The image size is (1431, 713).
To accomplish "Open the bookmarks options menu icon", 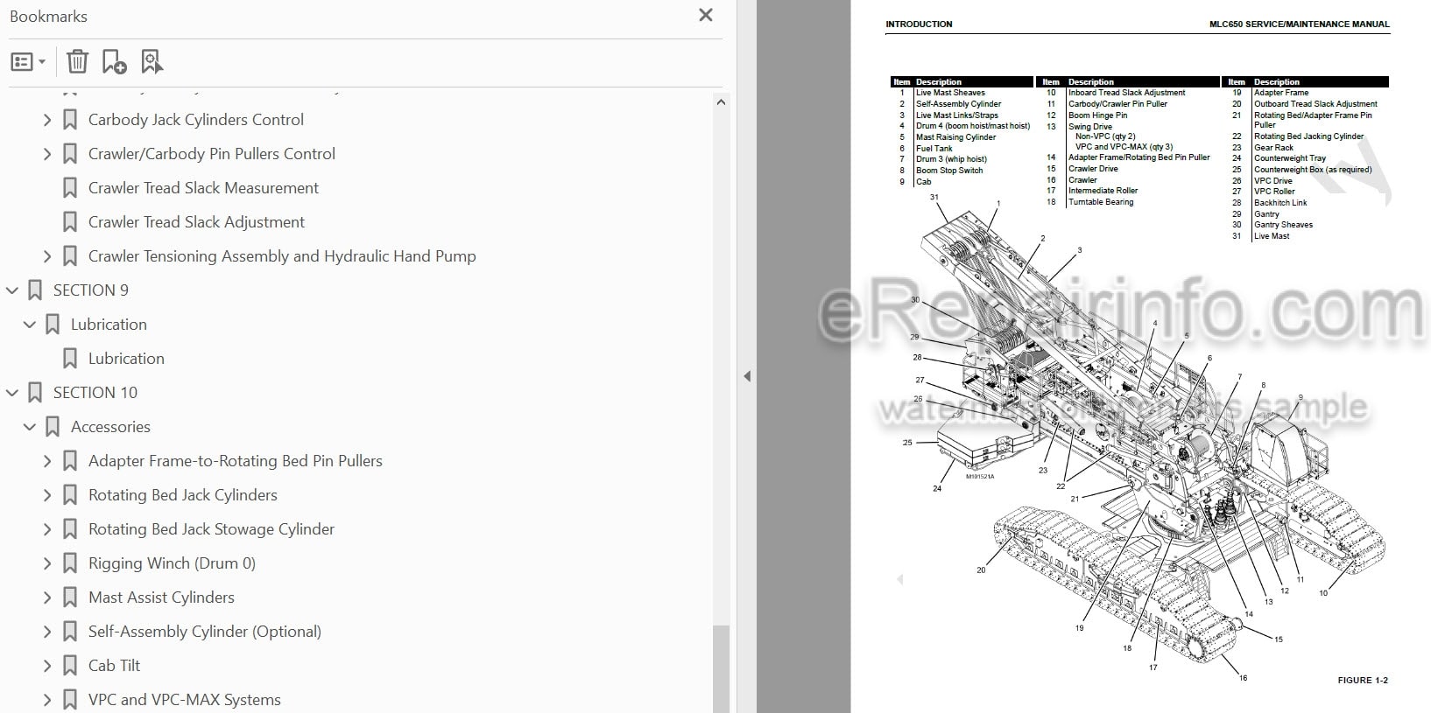I will tap(27, 62).
